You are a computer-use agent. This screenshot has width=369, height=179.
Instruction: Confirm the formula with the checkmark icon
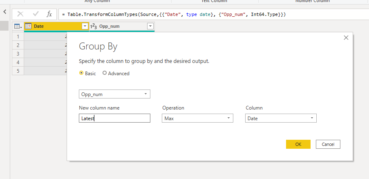click(x=36, y=14)
